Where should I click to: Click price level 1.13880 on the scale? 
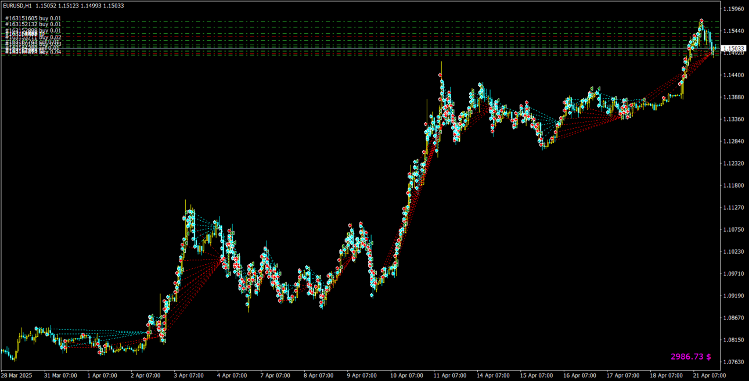(734, 98)
